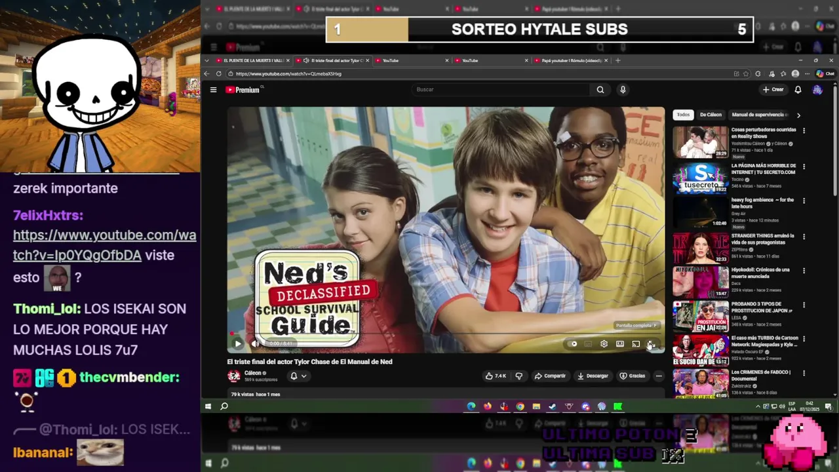Click the Buscar search field
Image resolution: width=839 pixels, height=472 pixels.
(x=501, y=90)
